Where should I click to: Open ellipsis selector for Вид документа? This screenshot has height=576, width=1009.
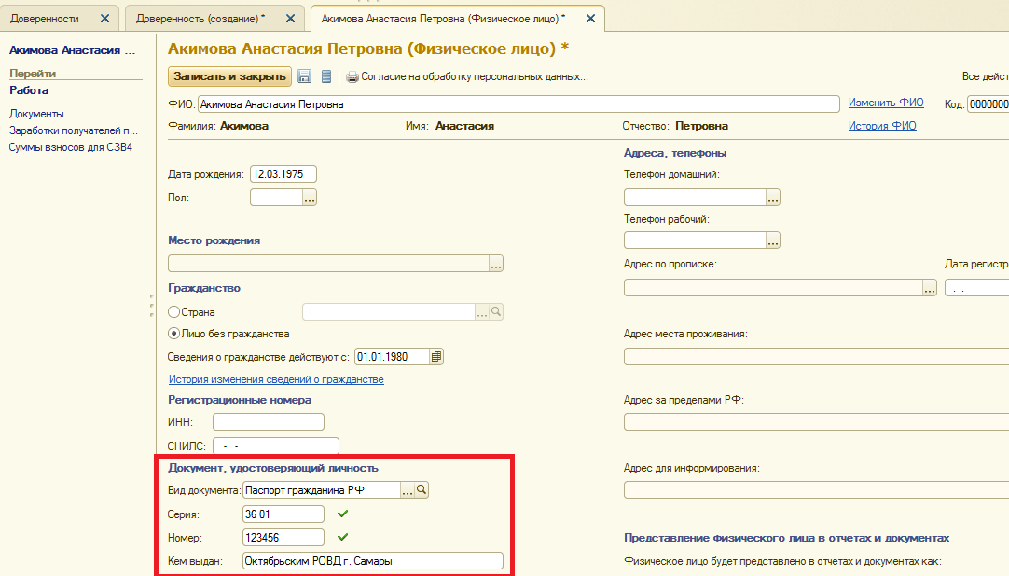tap(408, 490)
